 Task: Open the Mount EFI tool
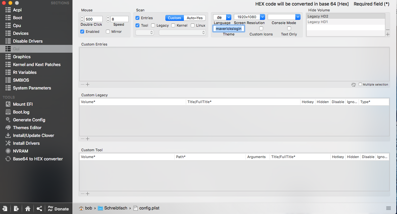click(23, 104)
